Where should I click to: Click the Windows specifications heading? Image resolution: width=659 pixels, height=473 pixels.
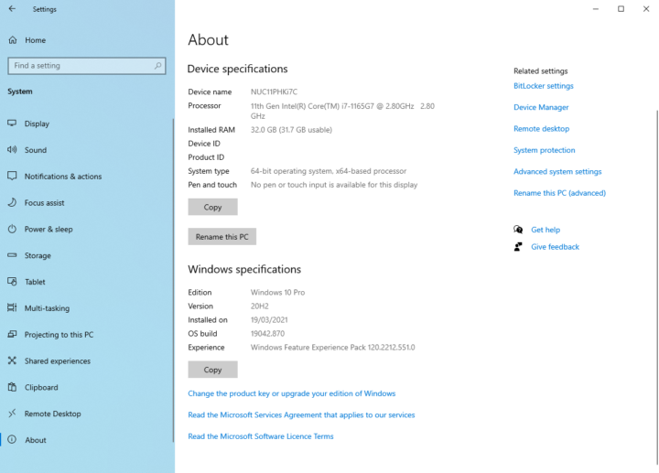[x=244, y=269]
